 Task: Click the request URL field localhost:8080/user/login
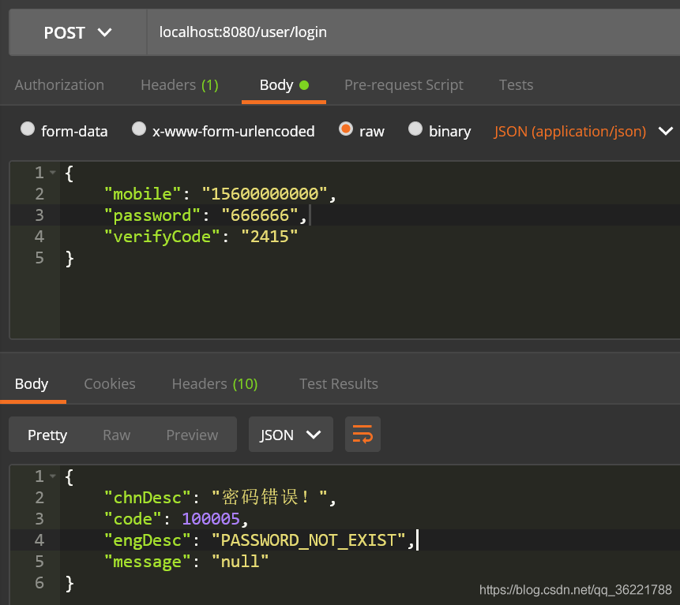(413, 32)
